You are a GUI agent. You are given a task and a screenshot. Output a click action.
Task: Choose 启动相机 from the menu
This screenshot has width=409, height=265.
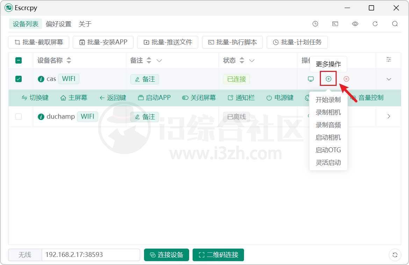(x=328, y=137)
